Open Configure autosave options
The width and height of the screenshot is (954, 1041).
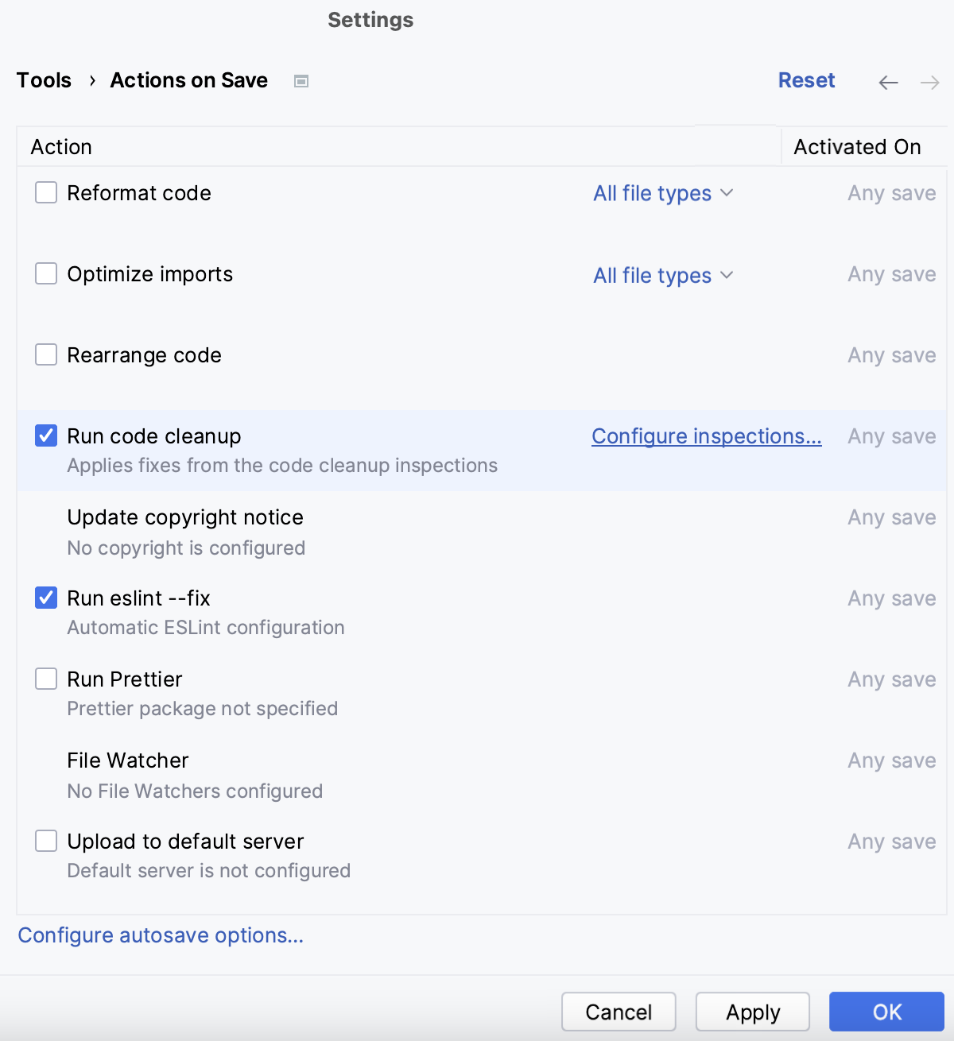[x=160, y=935]
